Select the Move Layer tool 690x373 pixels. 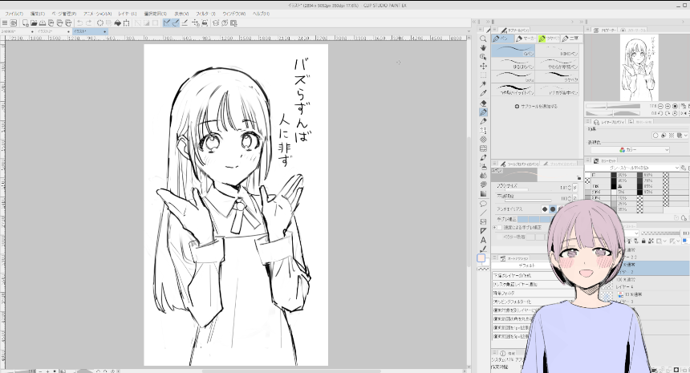[483, 66]
